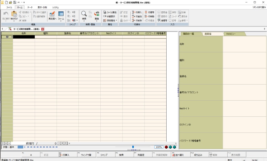Click the 置換 replace icon
This screenshot has height=161, width=267.
click(97, 14)
